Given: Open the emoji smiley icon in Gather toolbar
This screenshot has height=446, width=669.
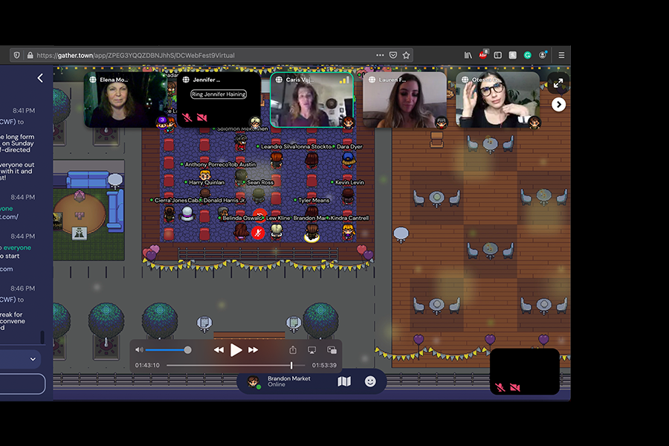Looking at the screenshot, I should pyautogui.click(x=370, y=381).
